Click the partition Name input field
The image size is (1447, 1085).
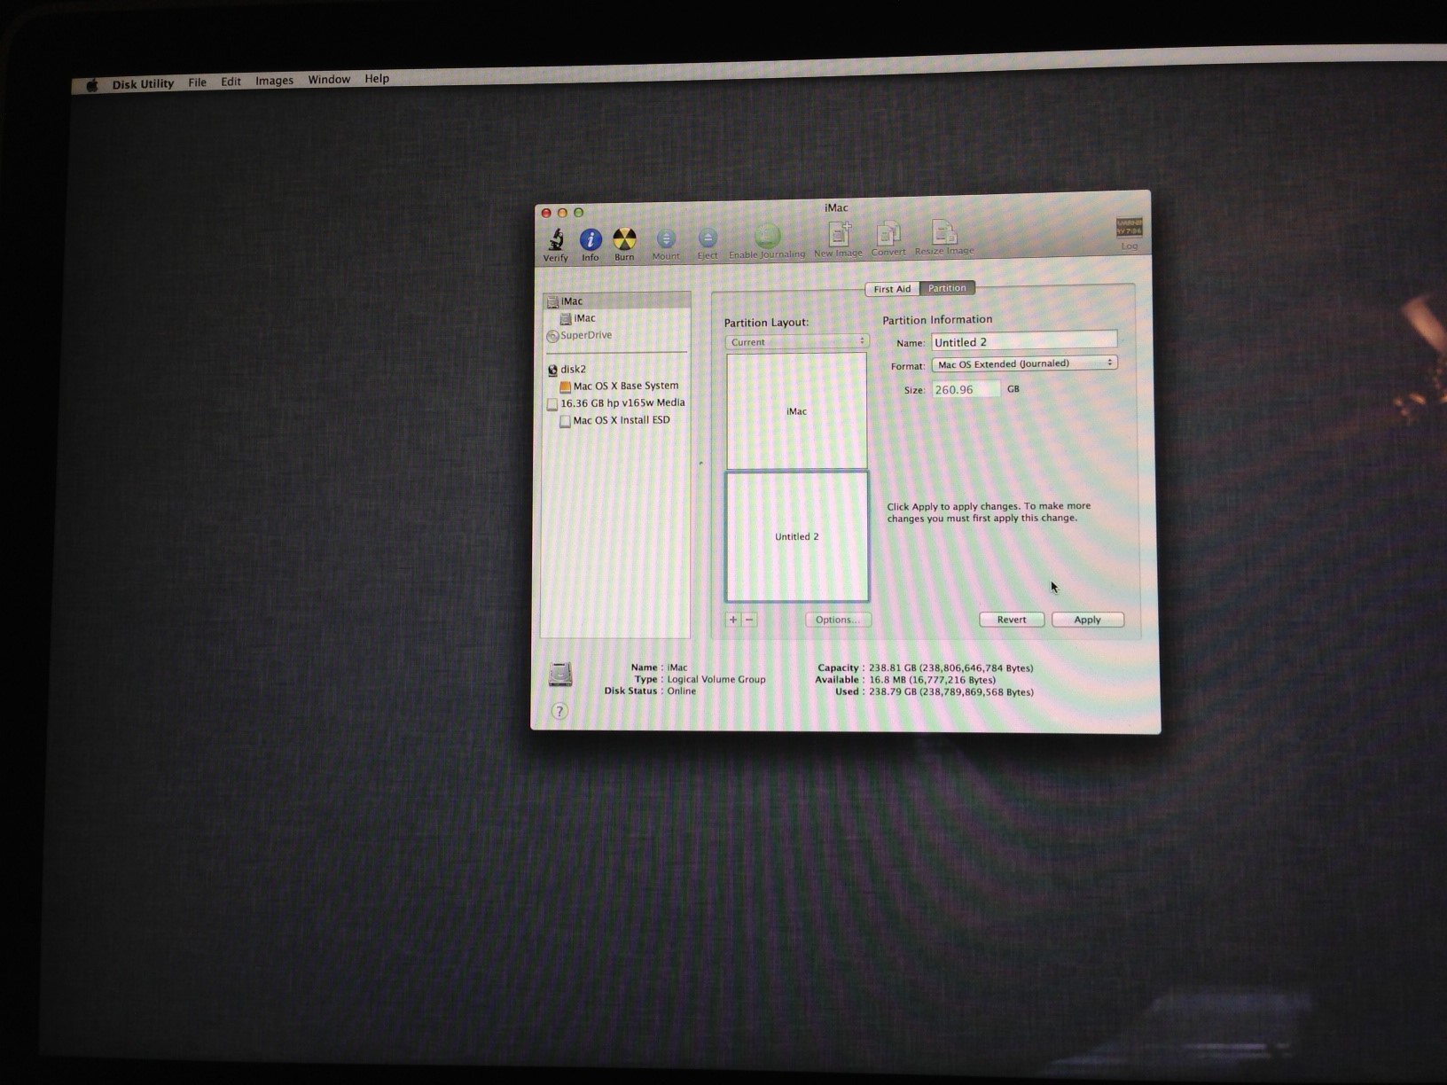click(x=1024, y=341)
